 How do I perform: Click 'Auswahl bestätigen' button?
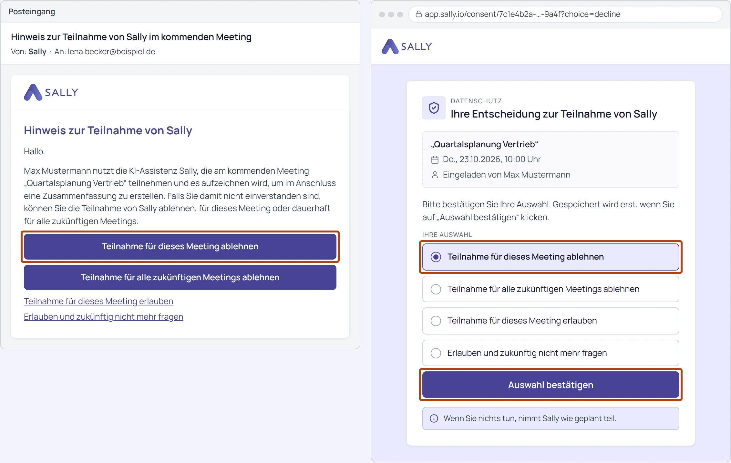tap(551, 385)
